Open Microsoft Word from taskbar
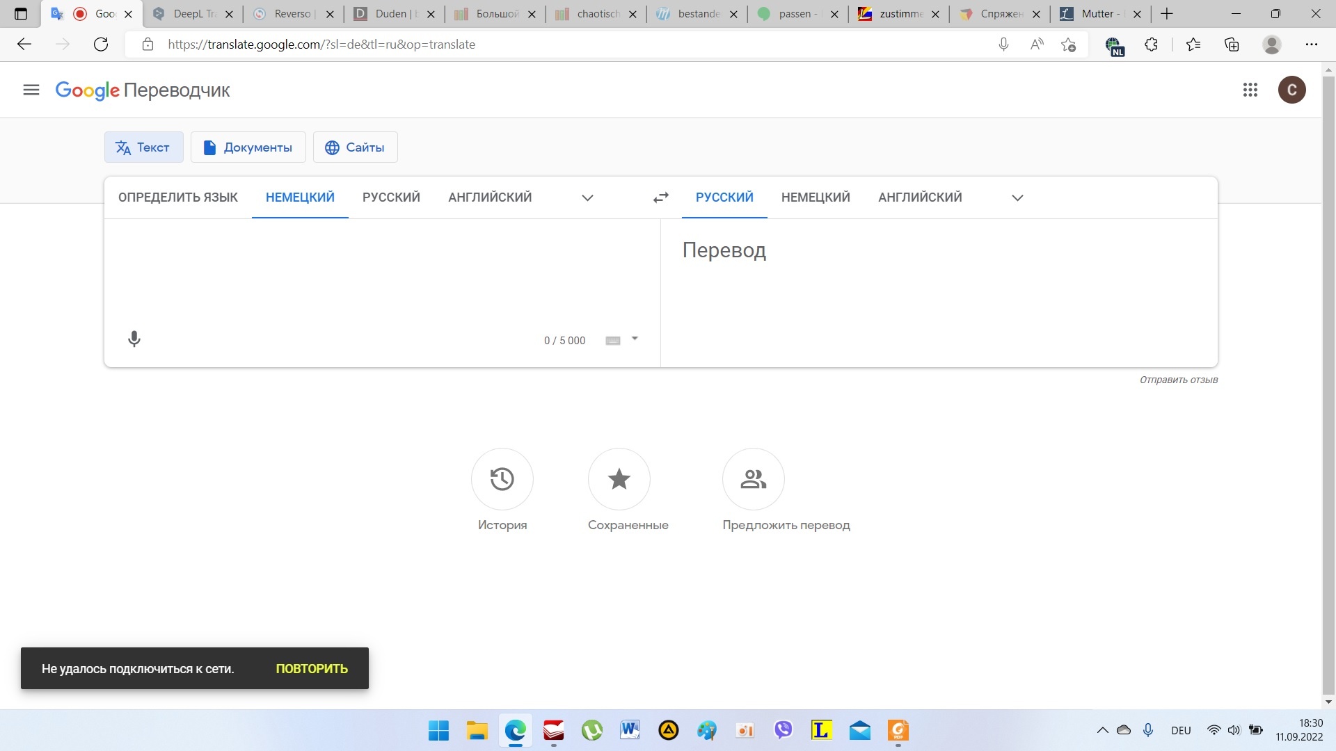This screenshot has width=1336, height=751. (630, 730)
